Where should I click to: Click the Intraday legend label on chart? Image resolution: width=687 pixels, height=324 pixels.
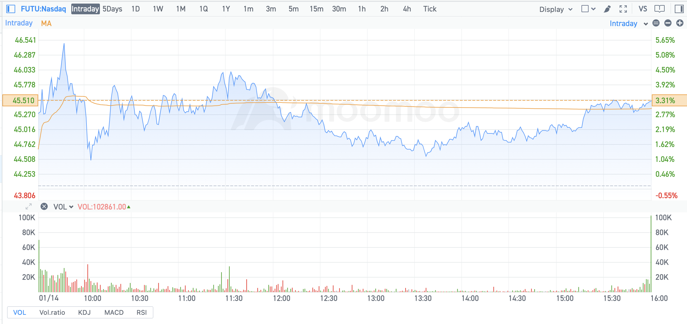pyautogui.click(x=19, y=23)
